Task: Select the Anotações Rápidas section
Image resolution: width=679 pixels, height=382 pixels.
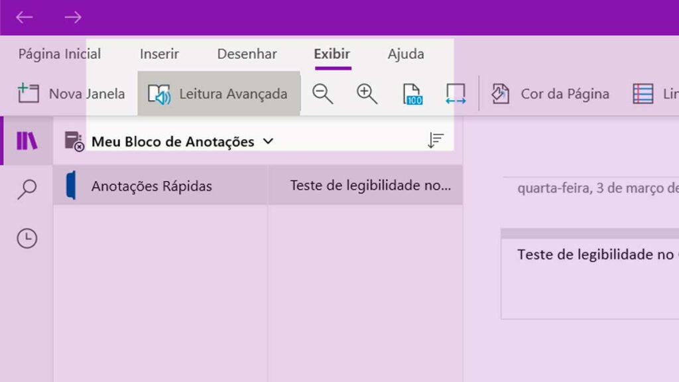Action: click(160, 186)
